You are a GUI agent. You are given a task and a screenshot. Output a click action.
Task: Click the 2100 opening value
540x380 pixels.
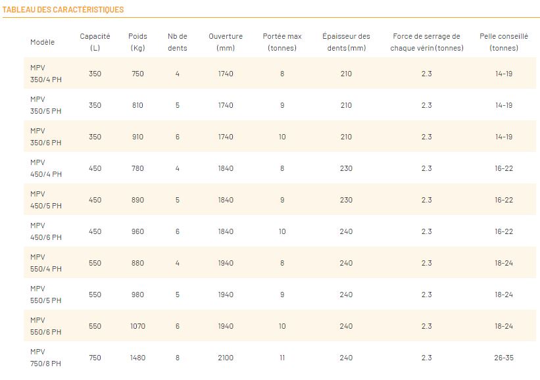point(226,358)
